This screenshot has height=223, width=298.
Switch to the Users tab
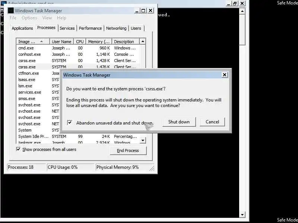(136, 28)
